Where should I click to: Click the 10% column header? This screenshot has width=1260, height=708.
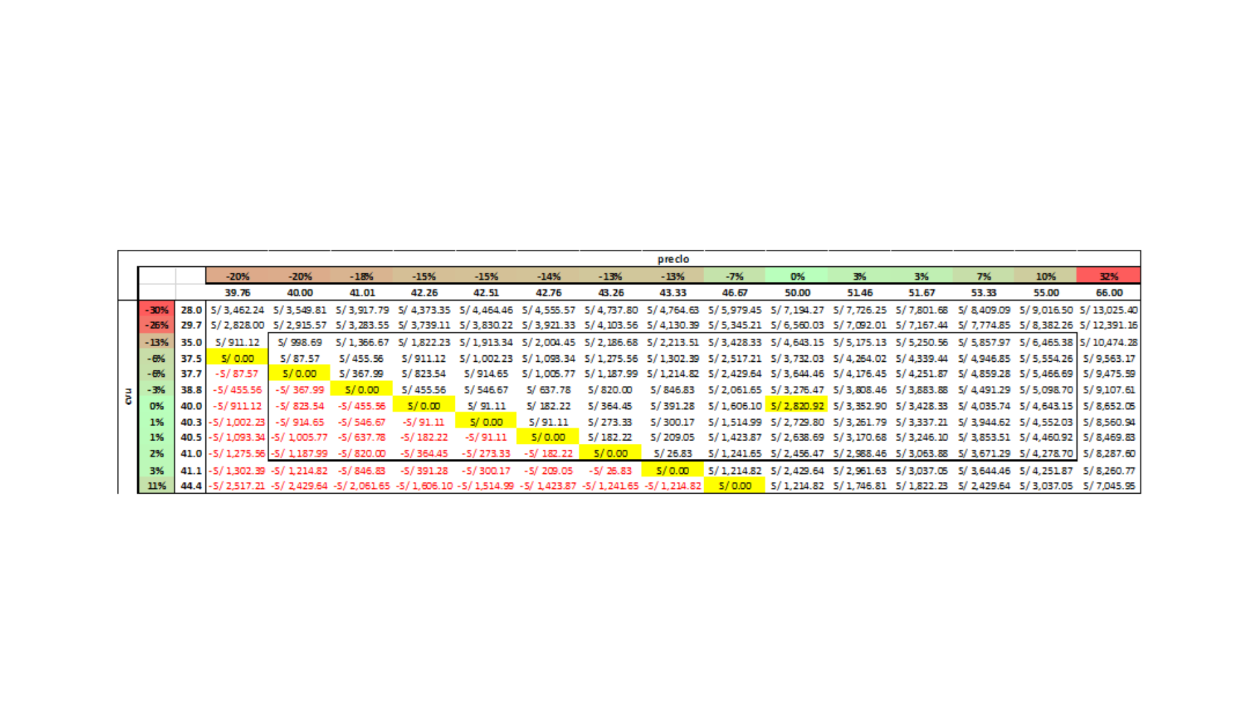(x=1045, y=276)
